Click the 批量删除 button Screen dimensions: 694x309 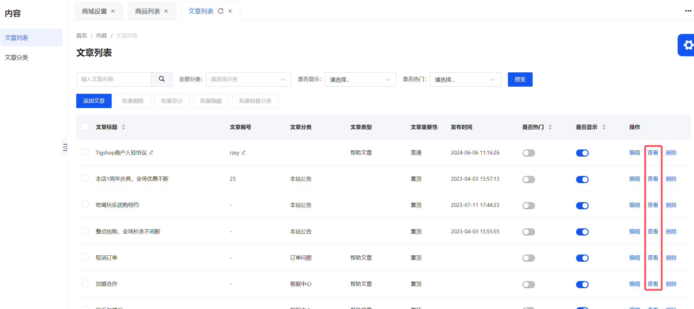133,101
